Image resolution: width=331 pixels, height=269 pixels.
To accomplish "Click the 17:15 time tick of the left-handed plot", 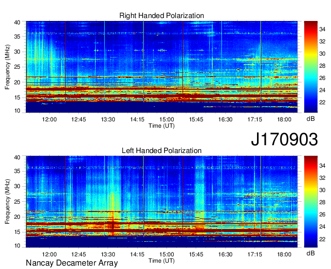I will [x=255, y=254].
